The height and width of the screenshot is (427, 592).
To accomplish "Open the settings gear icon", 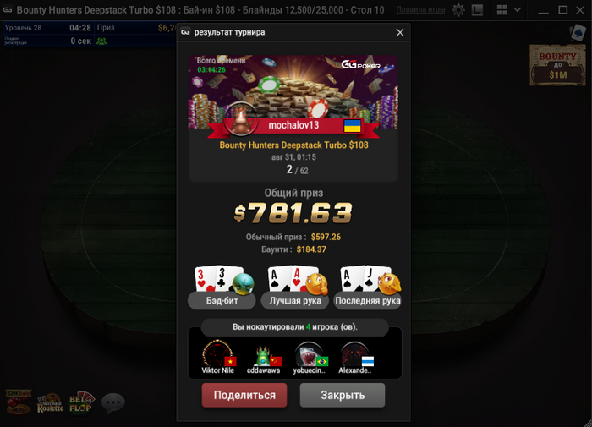I will click(x=458, y=10).
